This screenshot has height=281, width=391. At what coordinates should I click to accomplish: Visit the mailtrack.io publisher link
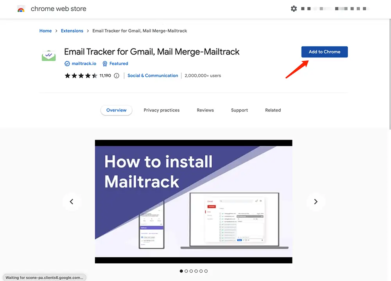(x=84, y=64)
